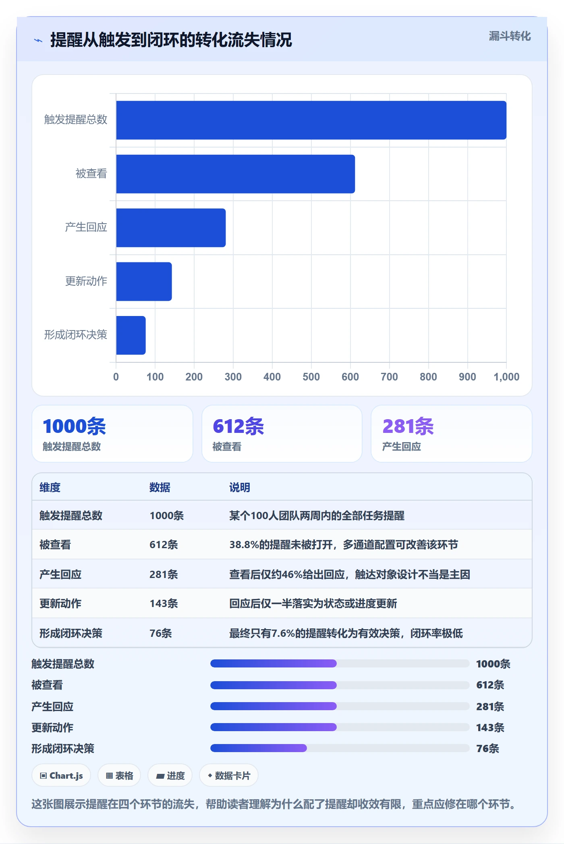This screenshot has height=844, width=564.
Task: Open the 281条 产生回应 stat card
Action: pos(452,434)
